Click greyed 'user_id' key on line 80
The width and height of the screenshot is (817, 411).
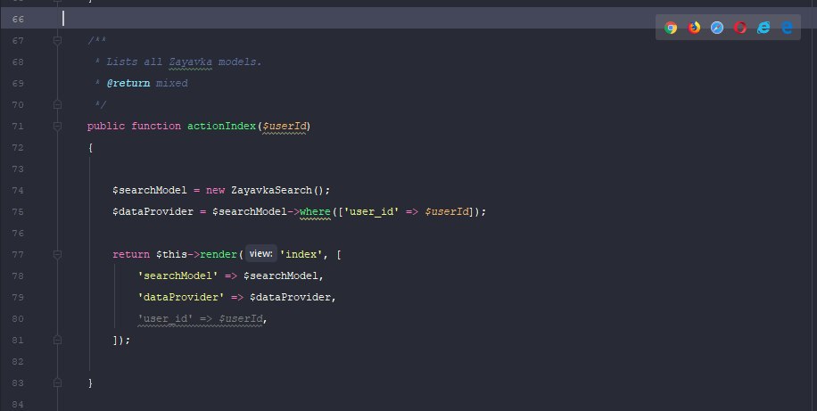click(x=165, y=318)
